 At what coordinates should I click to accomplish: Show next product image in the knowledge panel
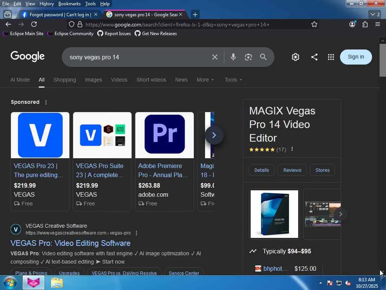pyautogui.click(x=340, y=214)
